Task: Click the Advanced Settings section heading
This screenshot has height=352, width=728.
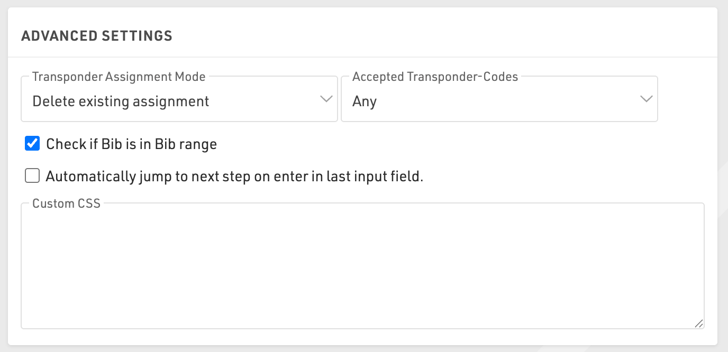Action: tap(96, 36)
